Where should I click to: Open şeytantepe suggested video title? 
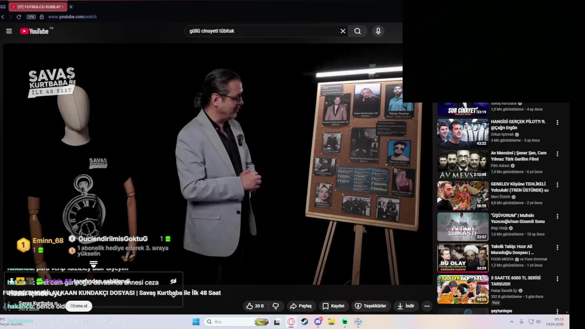pos(501,311)
